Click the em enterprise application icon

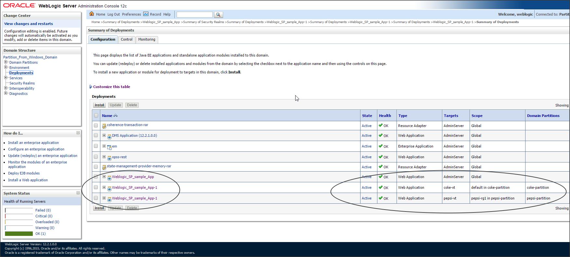pyautogui.click(x=109, y=147)
